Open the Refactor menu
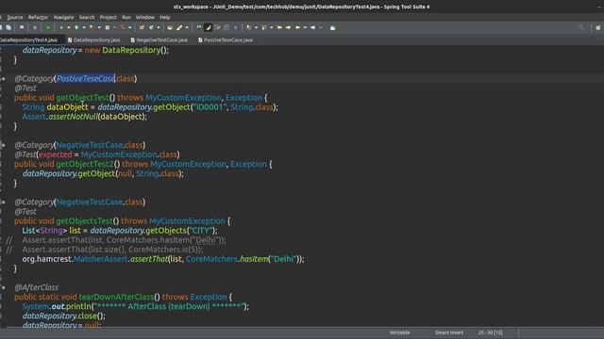This screenshot has height=339, width=604. click(38, 17)
